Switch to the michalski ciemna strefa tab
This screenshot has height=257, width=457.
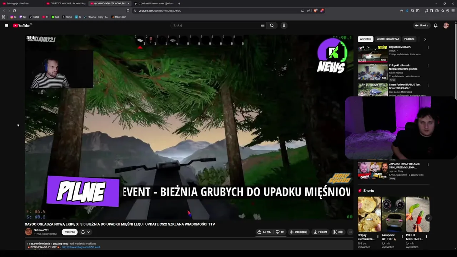(x=156, y=4)
